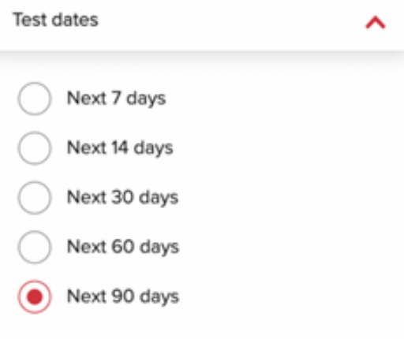Select the Next 7 days radio button

[35, 99]
